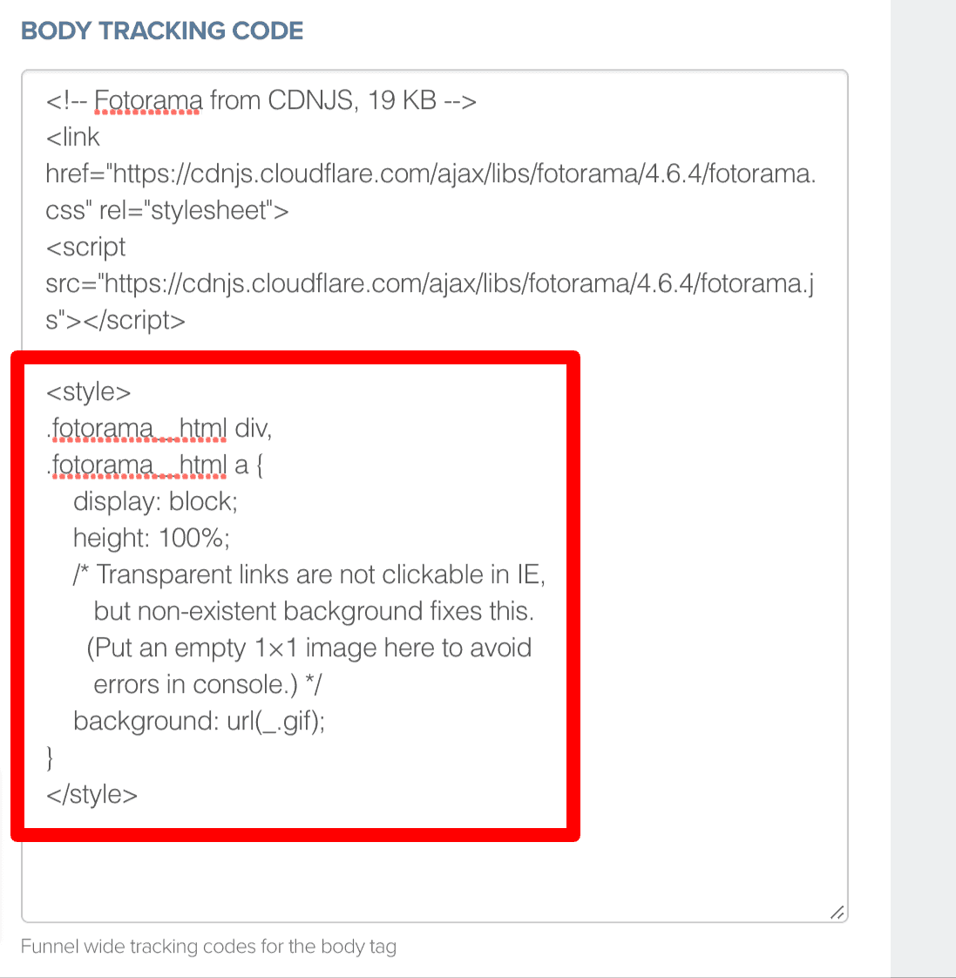
Task: Click the textarea resize handle corner
Action: pyautogui.click(x=837, y=912)
